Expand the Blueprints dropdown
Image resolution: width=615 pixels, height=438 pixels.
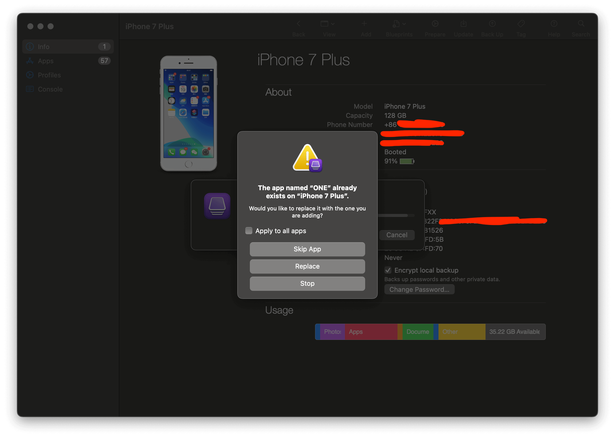click(399, 24)
